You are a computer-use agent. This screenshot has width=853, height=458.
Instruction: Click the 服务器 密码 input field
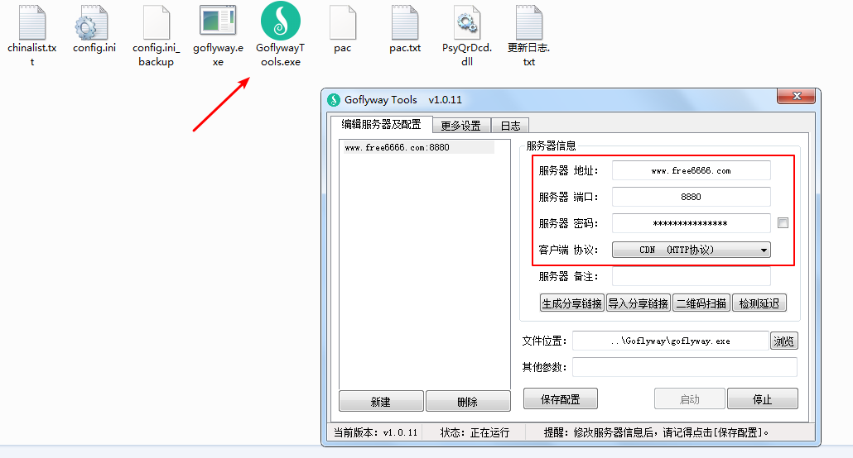tap(691, 223)
